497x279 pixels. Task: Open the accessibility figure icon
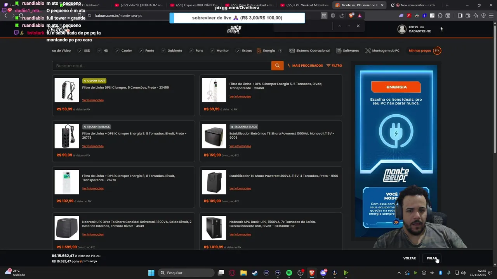click(x=441, y=29)
